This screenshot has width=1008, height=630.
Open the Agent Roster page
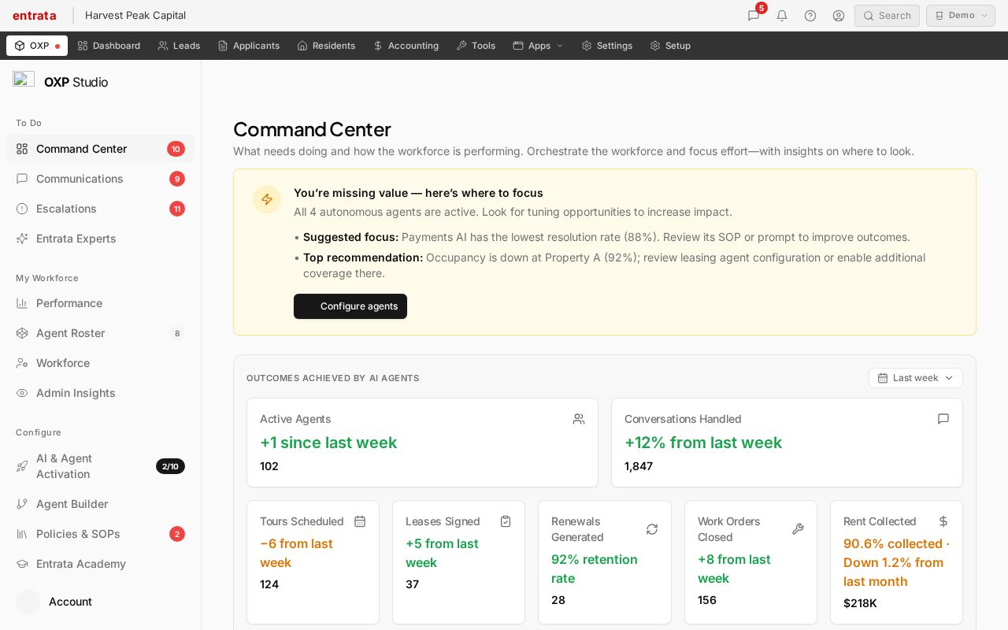(100, 333)
